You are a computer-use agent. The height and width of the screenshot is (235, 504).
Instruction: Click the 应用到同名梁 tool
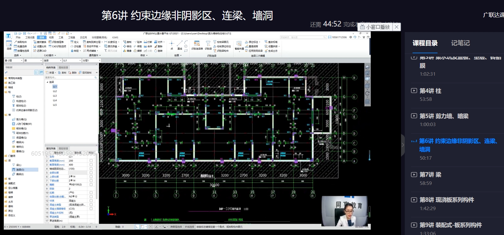(254, 51)
